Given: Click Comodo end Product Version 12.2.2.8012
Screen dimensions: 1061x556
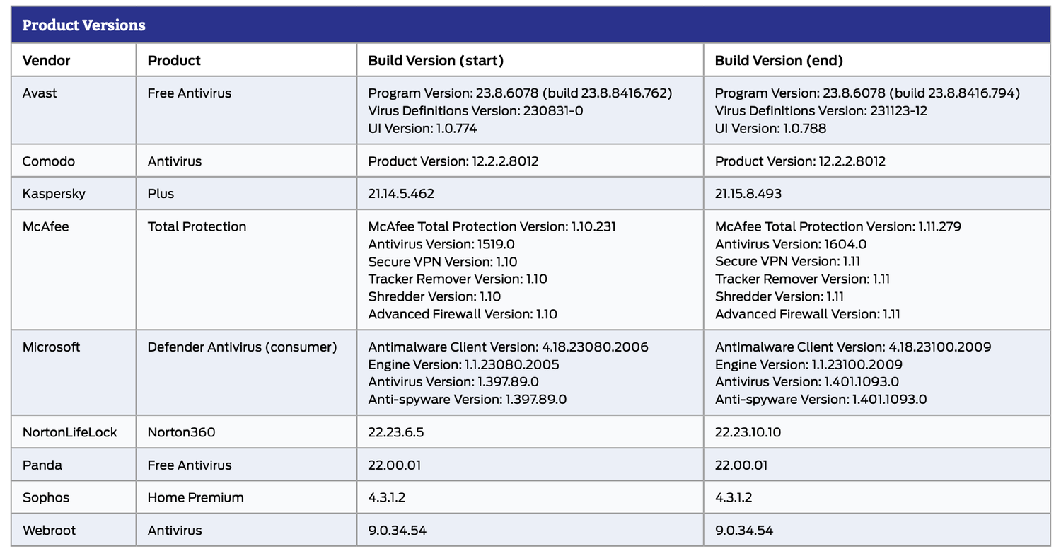Looking at the screenshot, I should pos(800,161).
